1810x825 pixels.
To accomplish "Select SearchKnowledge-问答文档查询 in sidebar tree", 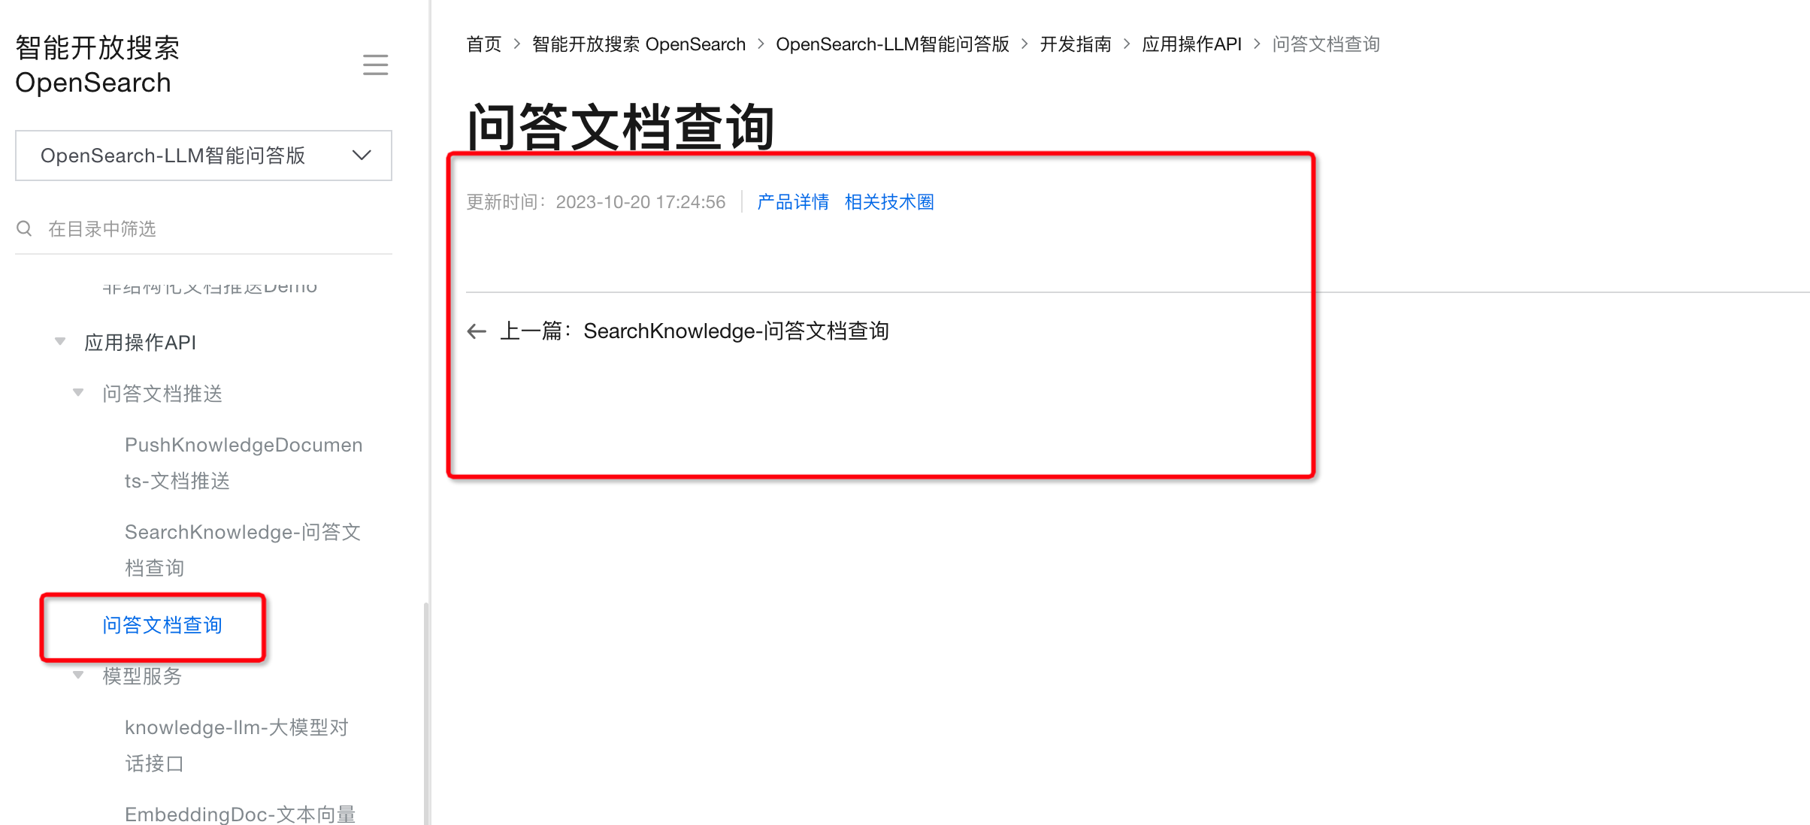I will pos(243,550).
